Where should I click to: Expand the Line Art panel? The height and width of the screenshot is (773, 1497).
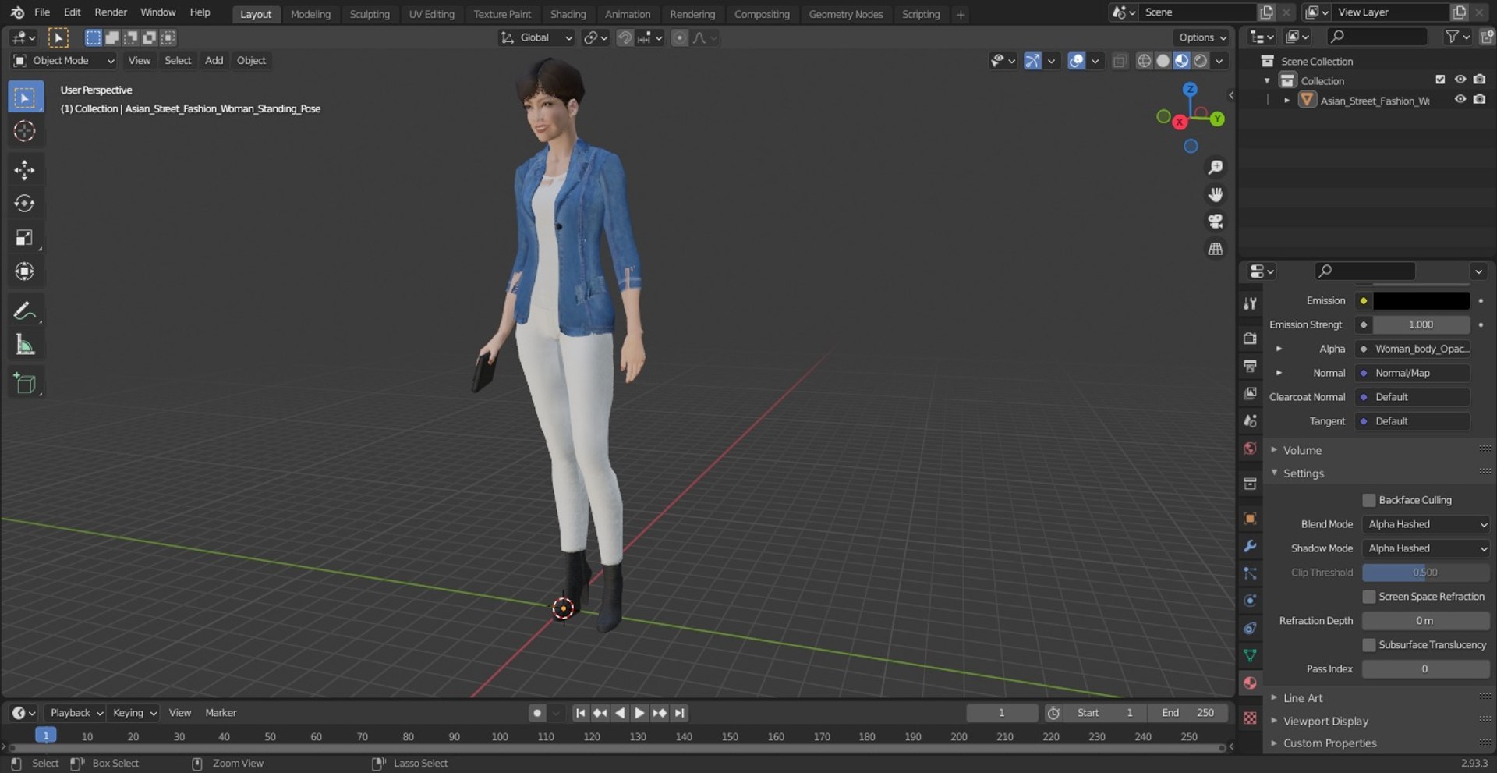(x=1303, y=698)
